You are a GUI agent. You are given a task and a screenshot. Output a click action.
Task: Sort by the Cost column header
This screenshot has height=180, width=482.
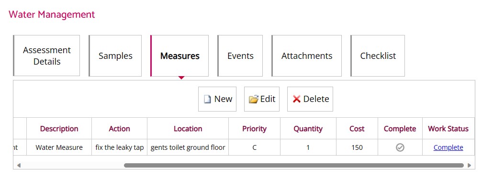[357, 129]
